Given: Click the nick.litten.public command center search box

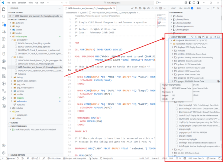Looking at the screenshot, I should click(x=112, y=3).
